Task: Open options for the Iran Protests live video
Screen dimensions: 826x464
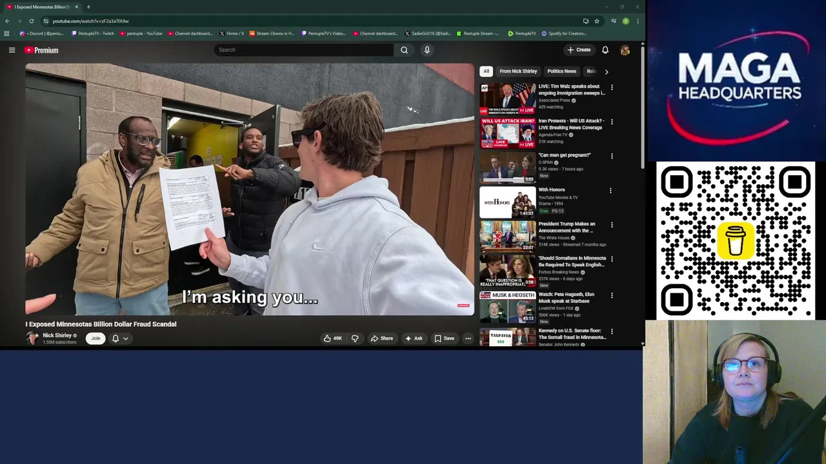Action: point(612,121)
